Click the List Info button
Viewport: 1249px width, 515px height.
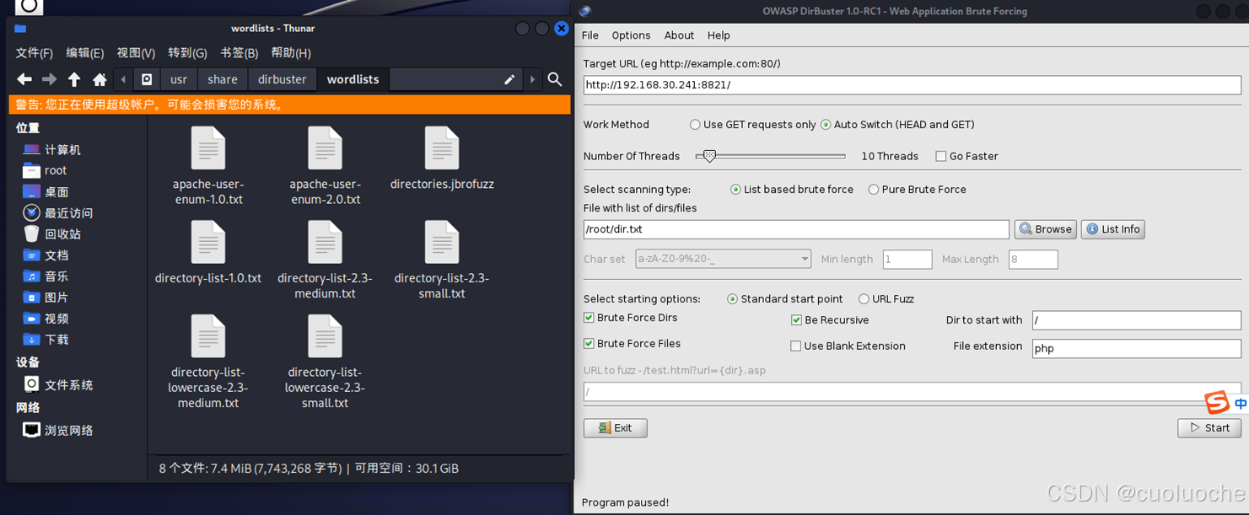coord(1113,229)
